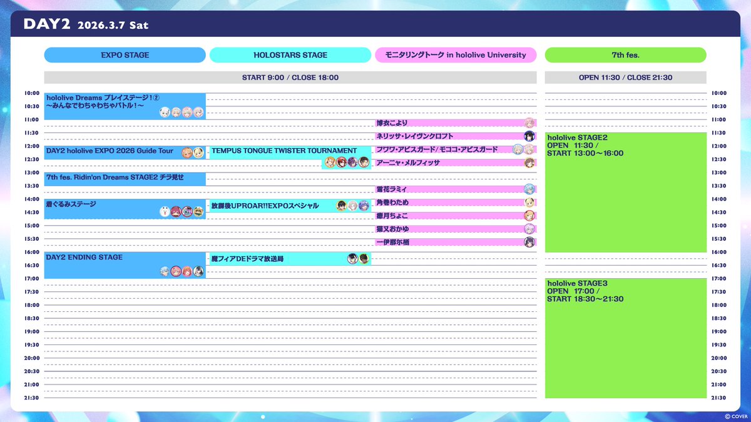This screenshot has height=422, width=751.
Task: Click the 博衣こより name text
Action: (x=392, y=123)
